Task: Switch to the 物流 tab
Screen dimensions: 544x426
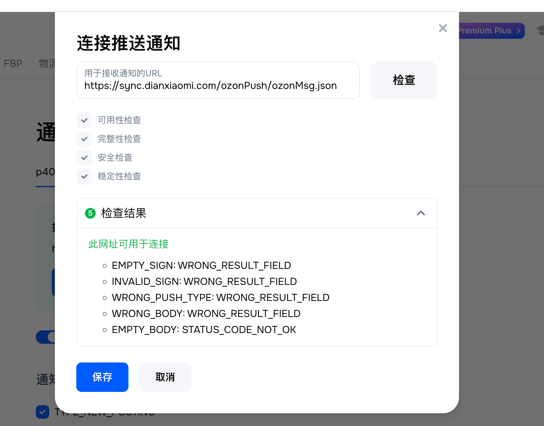Action: coord(47,64)
